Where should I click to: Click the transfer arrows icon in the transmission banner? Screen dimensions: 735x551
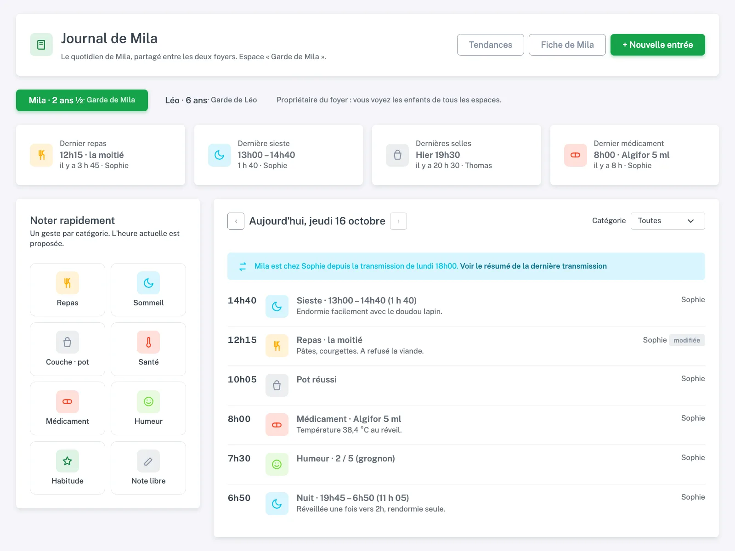pyautogui.click(x=243, y=266)
